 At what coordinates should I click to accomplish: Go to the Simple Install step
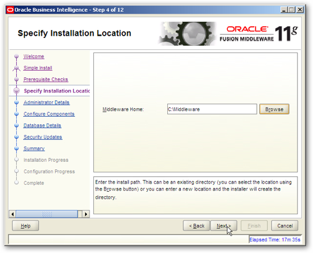click(x=38, y=68)
